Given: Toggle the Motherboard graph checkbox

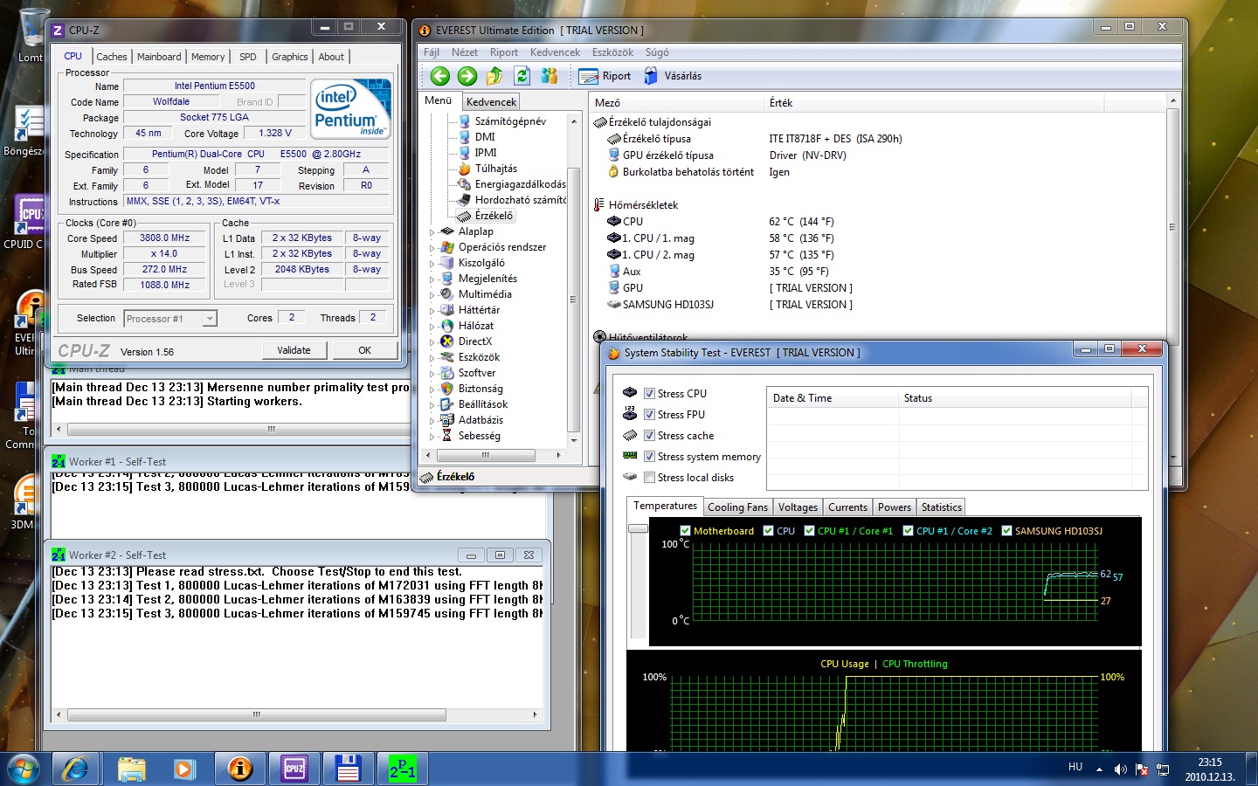Looking at the screenshot, I should coord(686,531).
